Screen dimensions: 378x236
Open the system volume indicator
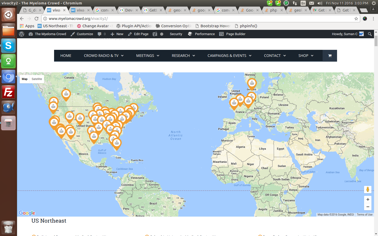[x=320, y=3]
